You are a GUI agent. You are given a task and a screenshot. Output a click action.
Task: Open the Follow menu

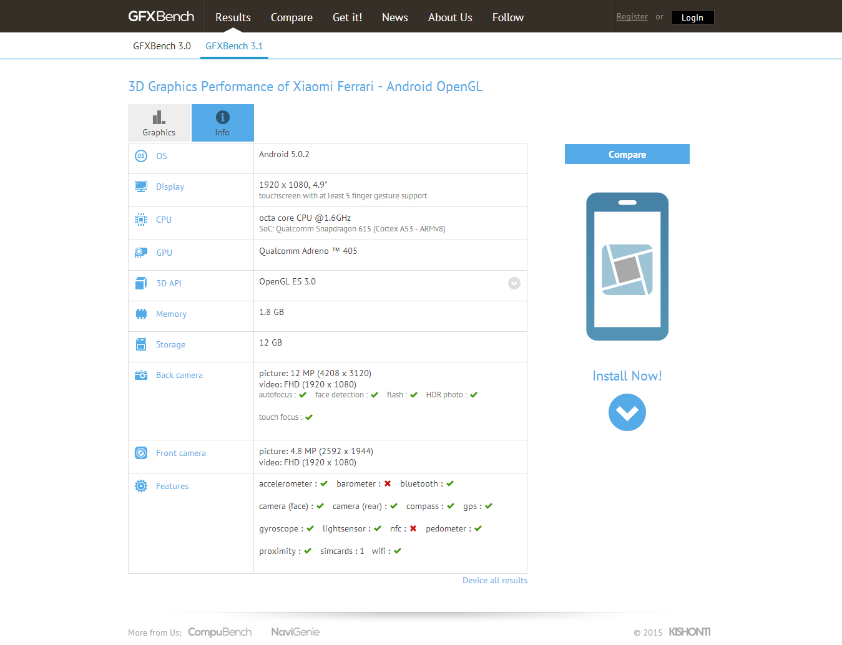pyautogui.click(x=508, y=17)
